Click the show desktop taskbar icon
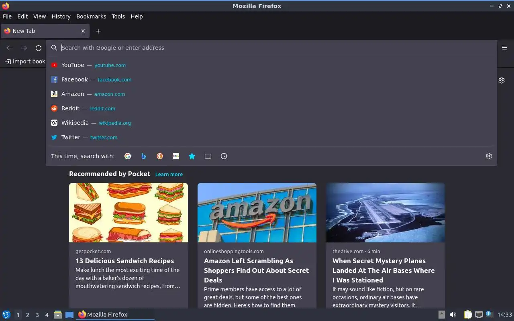 69,315
